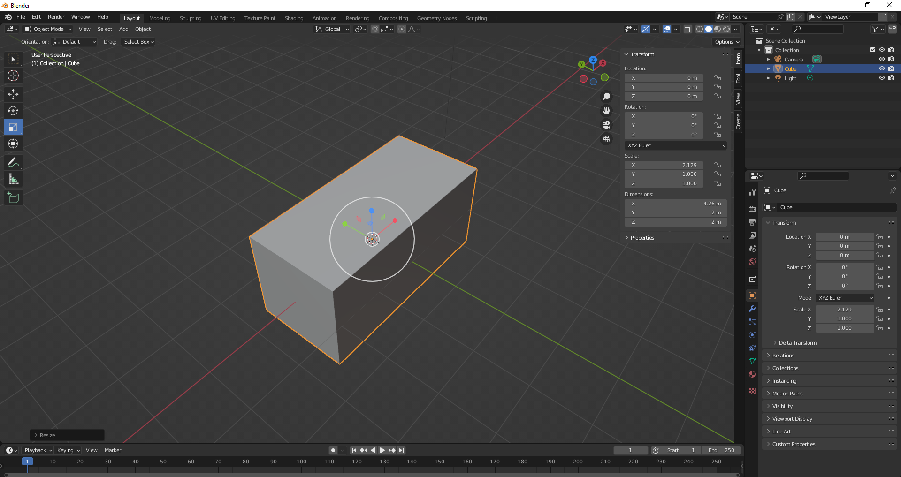Activate the Annotate pencil tool
The image size is (901, 477).
click(x=13, y=163)
